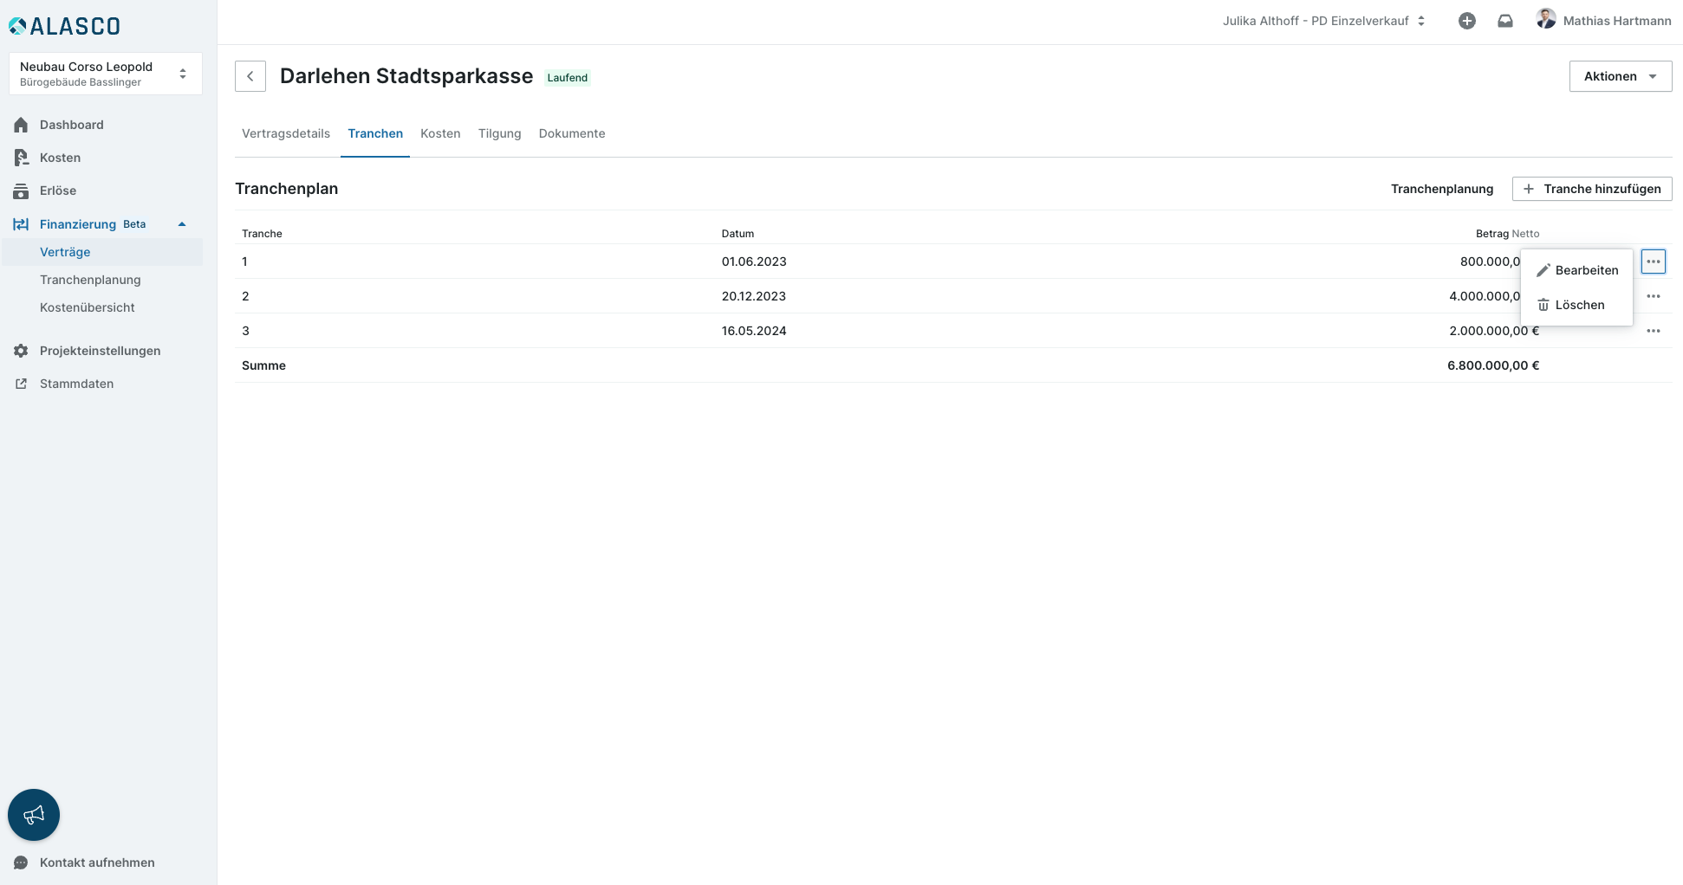Switch to the Kosten tab
1683x885 pixels.
(440, 133)
